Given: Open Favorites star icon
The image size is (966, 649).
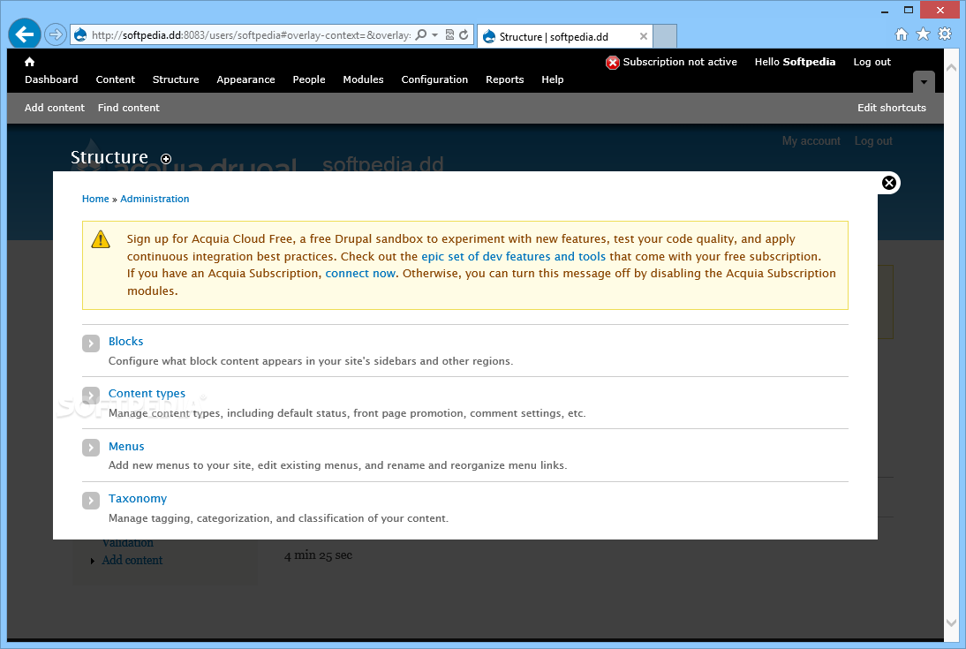Looking at the screenshot, I should tap(923, 34).
